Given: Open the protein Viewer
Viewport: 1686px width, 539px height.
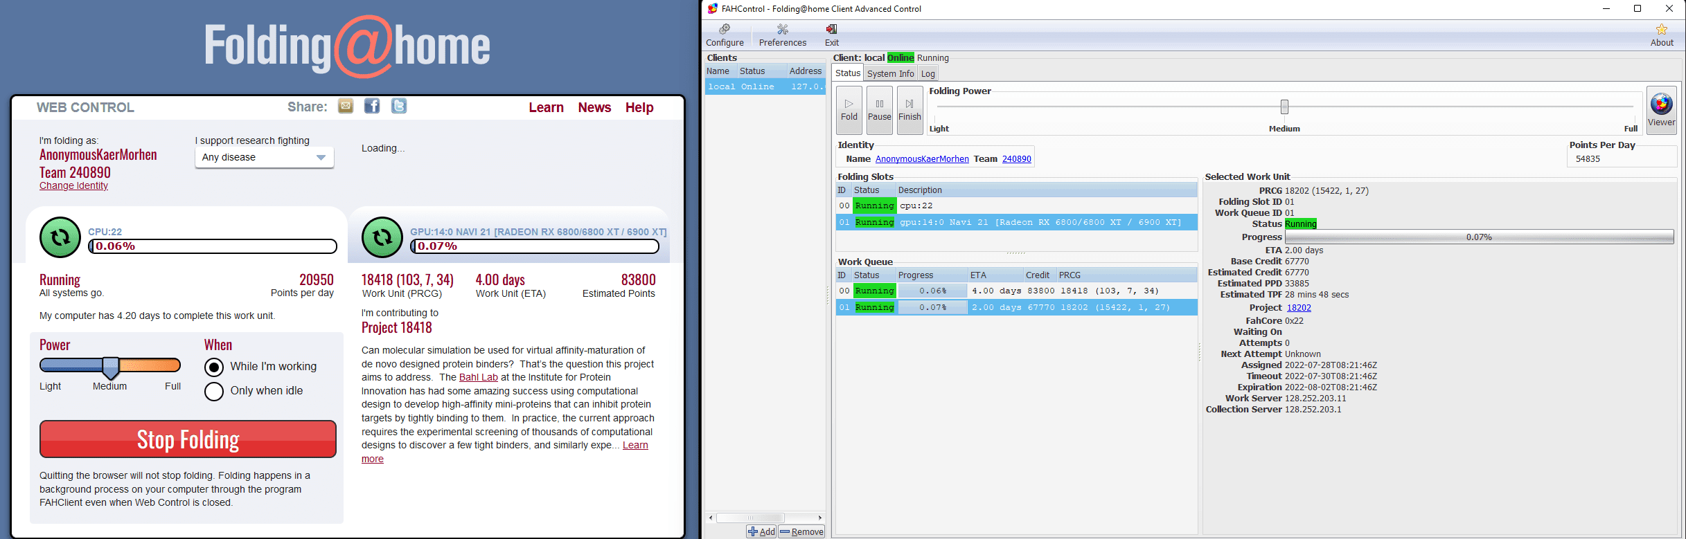Looking at the screenshot, I should pos(1661,110).
